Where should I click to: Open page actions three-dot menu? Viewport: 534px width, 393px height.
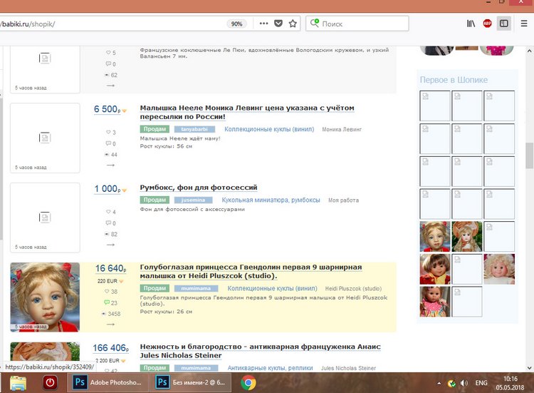[263, 24]
